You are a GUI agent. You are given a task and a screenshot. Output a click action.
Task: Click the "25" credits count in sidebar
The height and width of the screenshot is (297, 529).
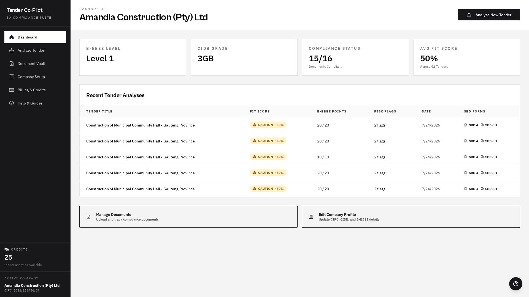[x=8, y=257]
